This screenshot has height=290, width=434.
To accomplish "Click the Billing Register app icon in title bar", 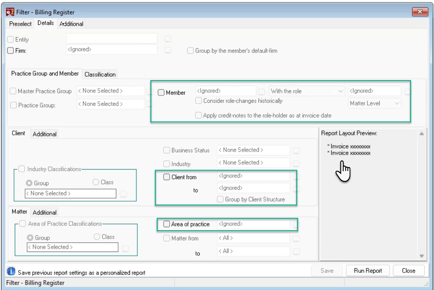I will click(x=10, y=12).
